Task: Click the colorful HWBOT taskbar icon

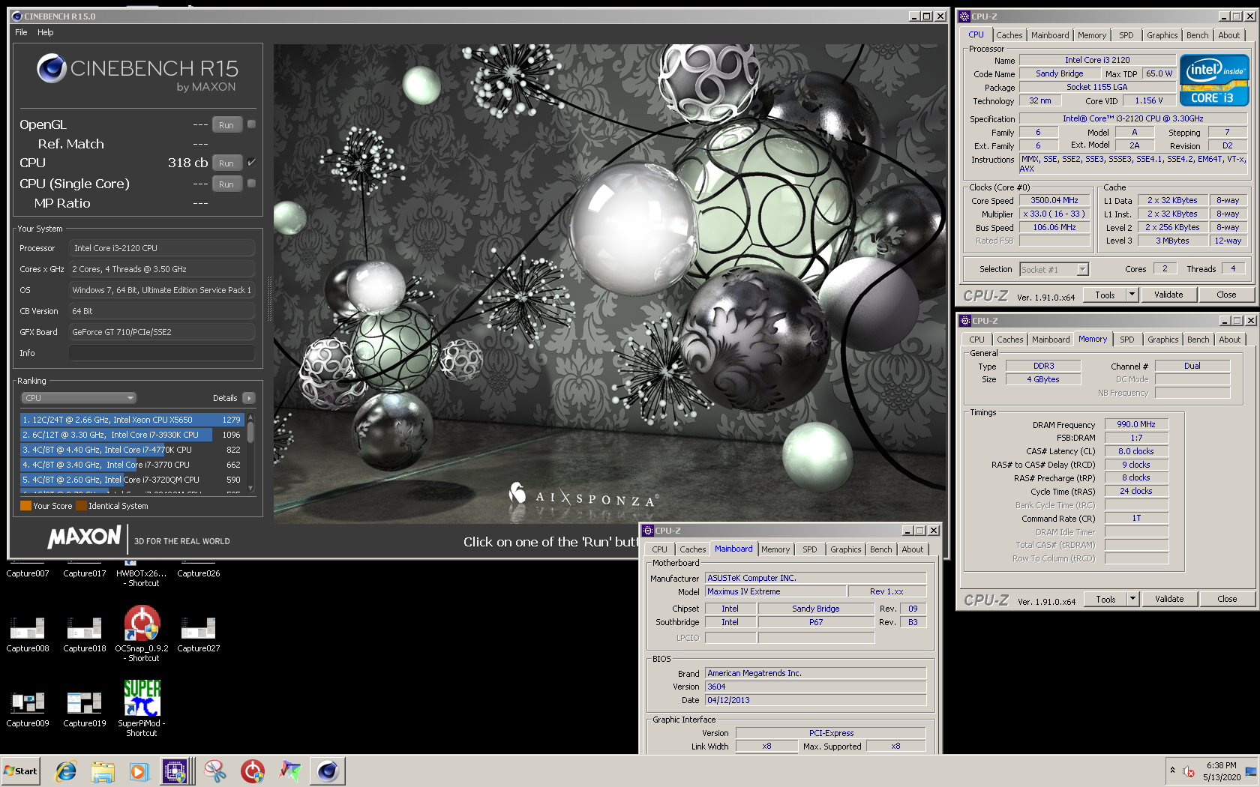Action: coord(289,771)
